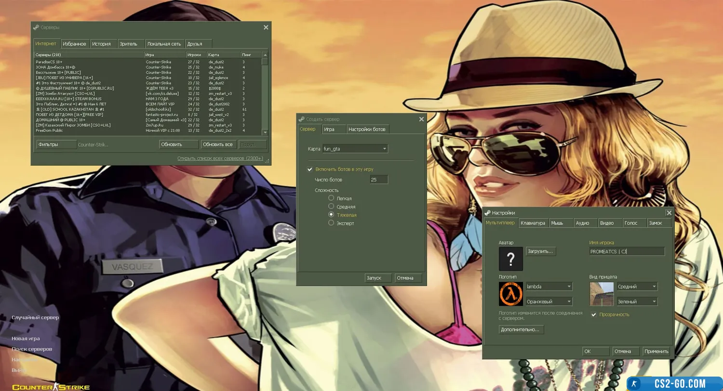Toggle the Прозрачность crosshair checkbox

594,314
